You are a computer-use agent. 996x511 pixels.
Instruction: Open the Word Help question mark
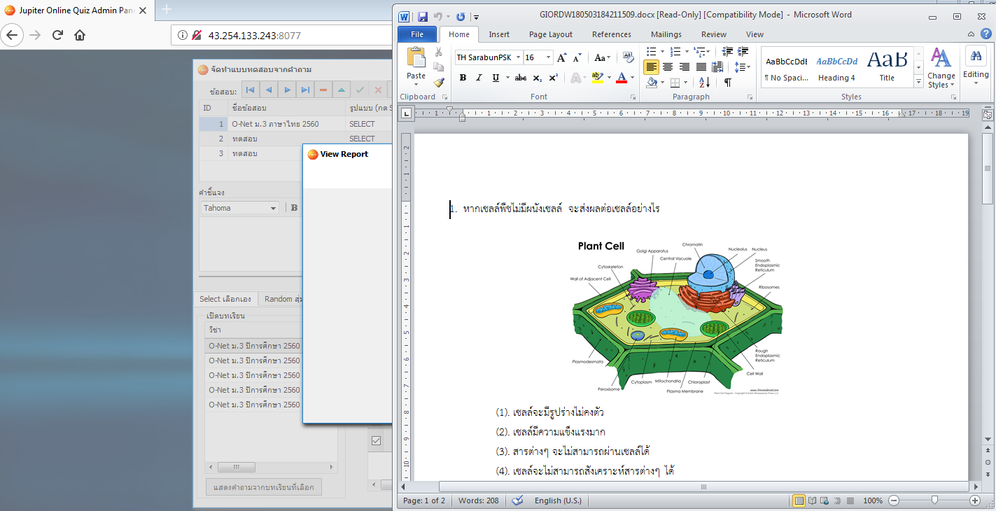click(986, 34)
